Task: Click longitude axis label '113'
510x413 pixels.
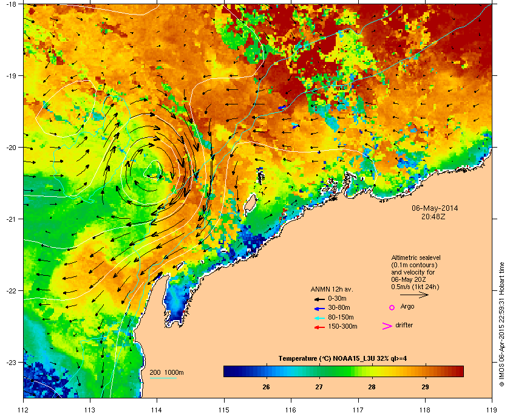Action: coord(90,410)
